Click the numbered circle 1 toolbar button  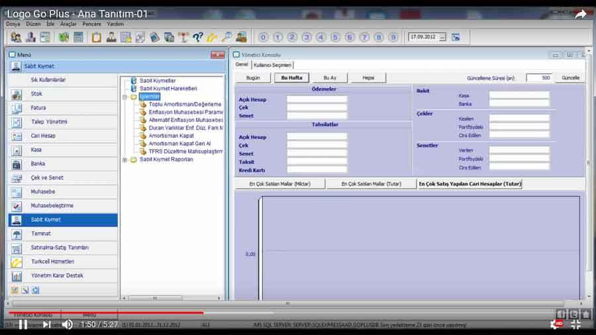tap(277, 37)
